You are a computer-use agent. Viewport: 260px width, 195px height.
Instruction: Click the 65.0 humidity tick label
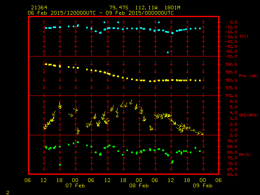pos(232,169)
